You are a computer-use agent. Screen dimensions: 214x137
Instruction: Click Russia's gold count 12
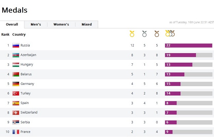(132, 46)
